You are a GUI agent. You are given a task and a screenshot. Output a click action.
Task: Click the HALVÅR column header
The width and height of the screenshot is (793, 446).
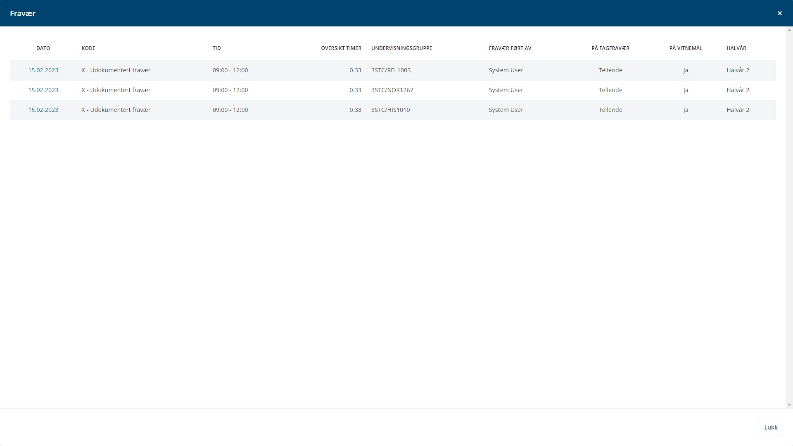[x=736, y=48]
